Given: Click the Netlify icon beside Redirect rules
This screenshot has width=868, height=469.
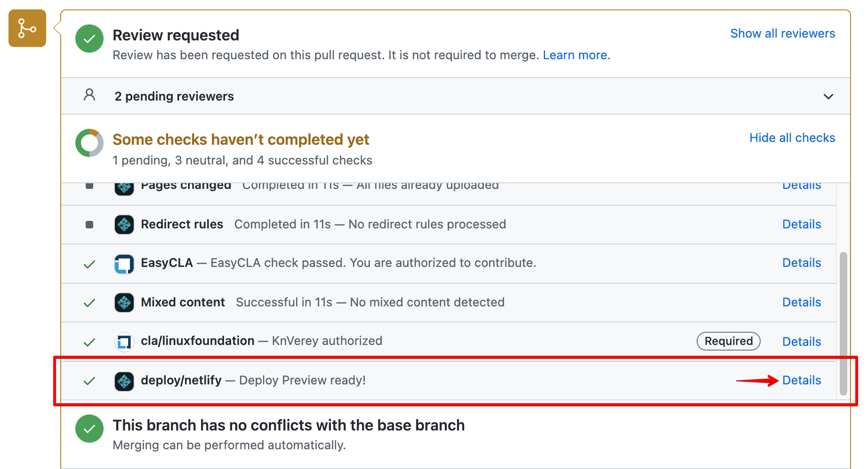Looking at the screenshot, I should pyautogui.click(x=124, y=224).
